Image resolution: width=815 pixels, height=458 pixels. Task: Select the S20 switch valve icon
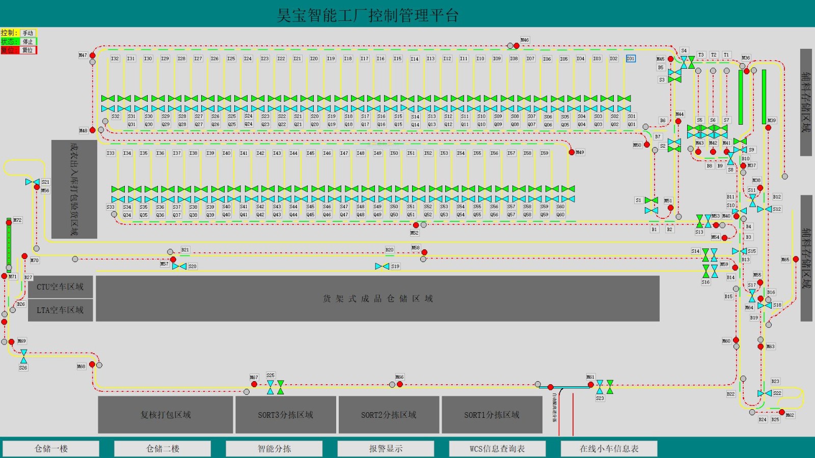179,266
